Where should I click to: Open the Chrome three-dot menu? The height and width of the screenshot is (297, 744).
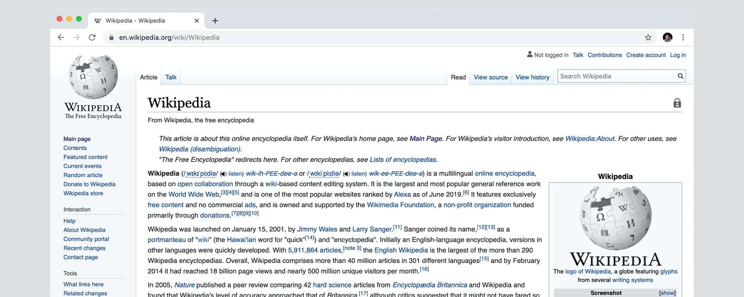[683, 37]
